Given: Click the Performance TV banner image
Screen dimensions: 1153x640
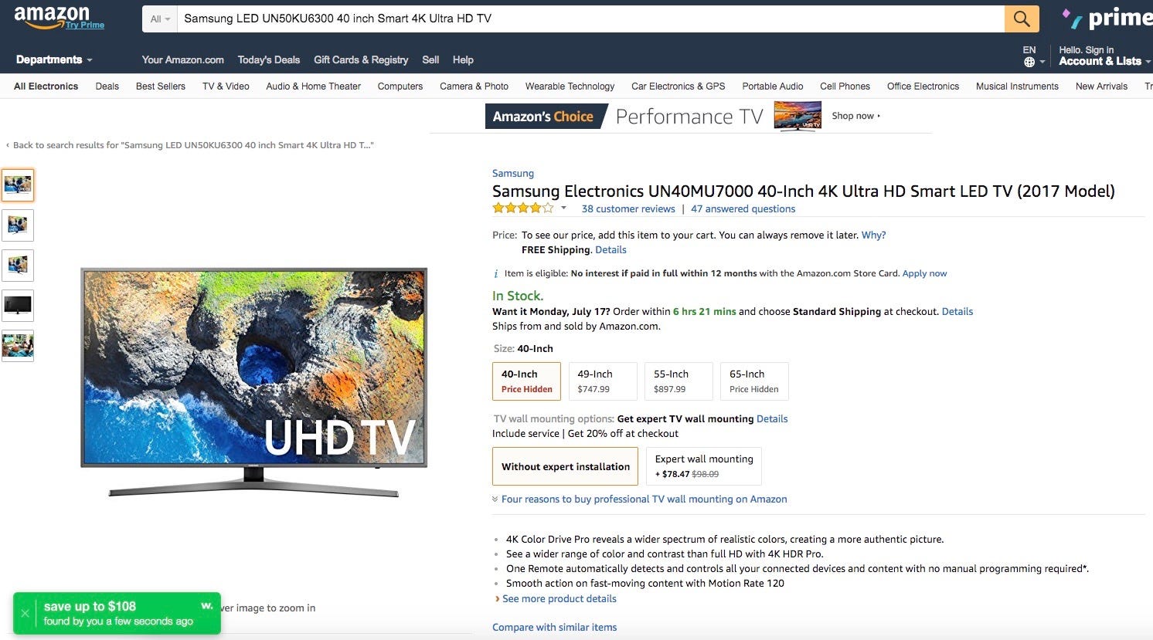Looking at the screenshot, I should [798, 117].
